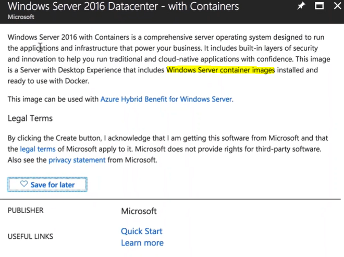This screenshot has width=344, height=257.
Task: Click the PUBLISHER label
Action: (26, 210)
